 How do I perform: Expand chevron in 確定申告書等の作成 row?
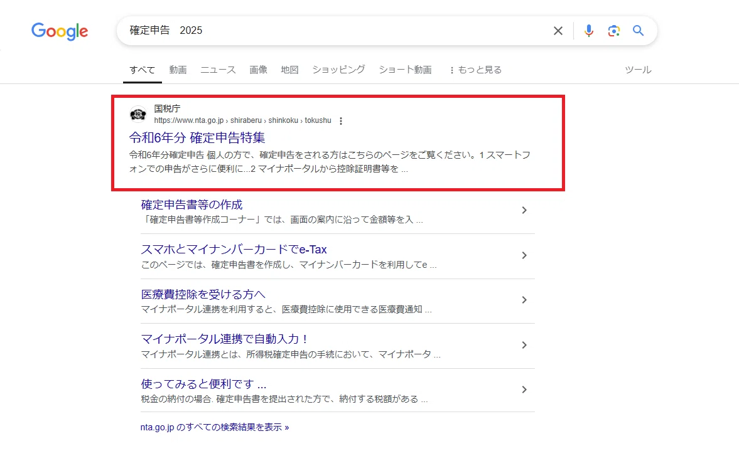[x=524, y=210]
